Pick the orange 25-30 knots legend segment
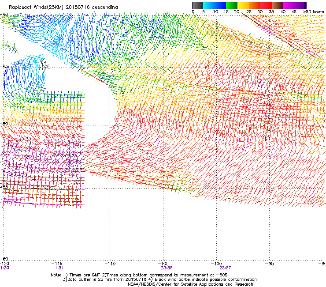326x287 pixels. [x=255, y=5]
